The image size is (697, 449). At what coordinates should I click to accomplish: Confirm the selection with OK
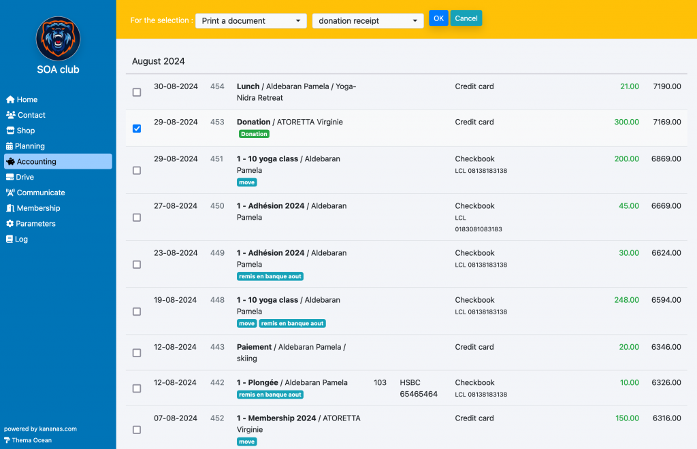[439, 18]
